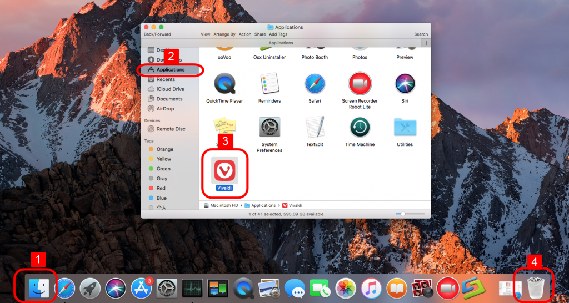Image resolution: width=569 pixels, height=303 pixels.
Task: Adjust the icon size slider
Action: (x=403, y=214)
